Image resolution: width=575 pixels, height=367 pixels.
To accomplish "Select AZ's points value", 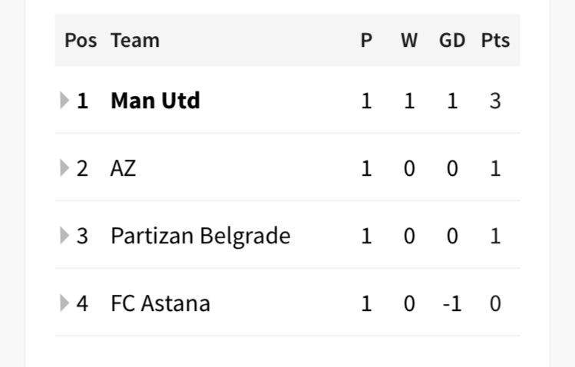I will (x=495, y=169).
